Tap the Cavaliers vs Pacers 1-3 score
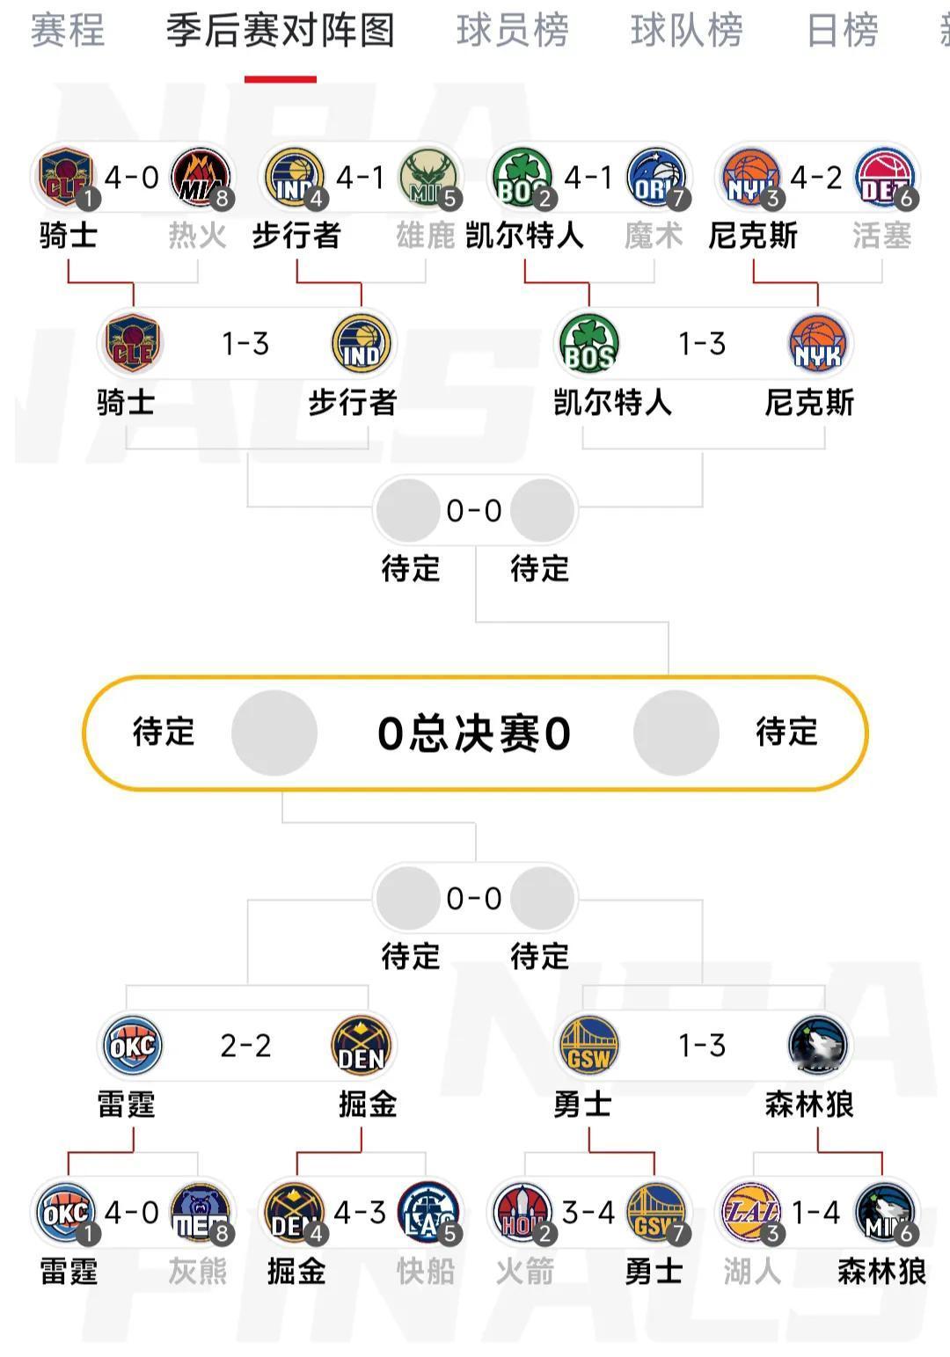 245,343
